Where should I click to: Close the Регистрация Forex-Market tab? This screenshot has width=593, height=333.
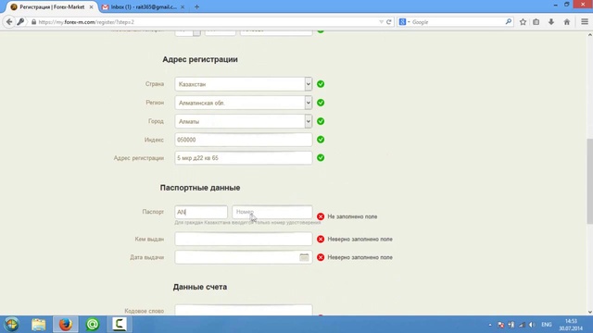pos(91,6)
